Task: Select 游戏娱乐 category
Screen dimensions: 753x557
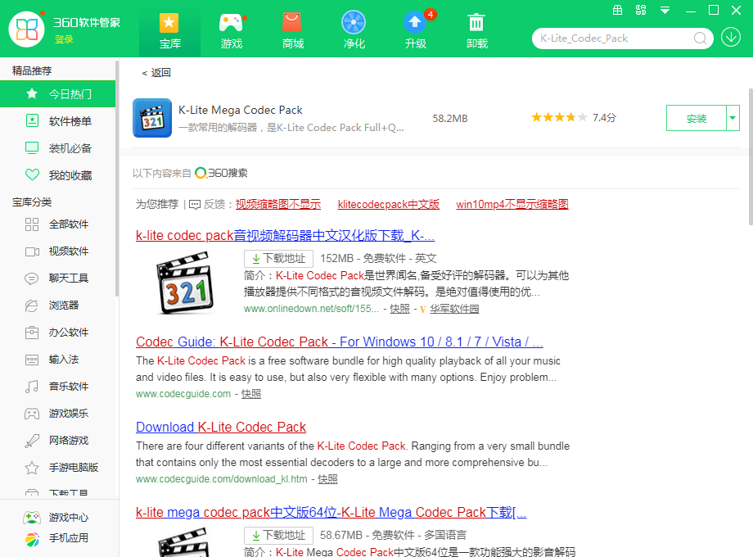Action: 57,413
